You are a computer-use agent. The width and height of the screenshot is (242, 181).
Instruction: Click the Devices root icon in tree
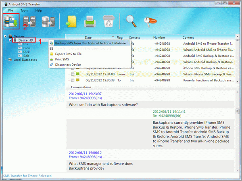10,36
